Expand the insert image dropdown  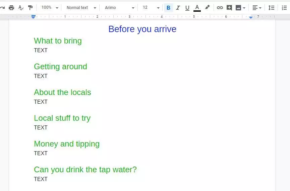240,8
